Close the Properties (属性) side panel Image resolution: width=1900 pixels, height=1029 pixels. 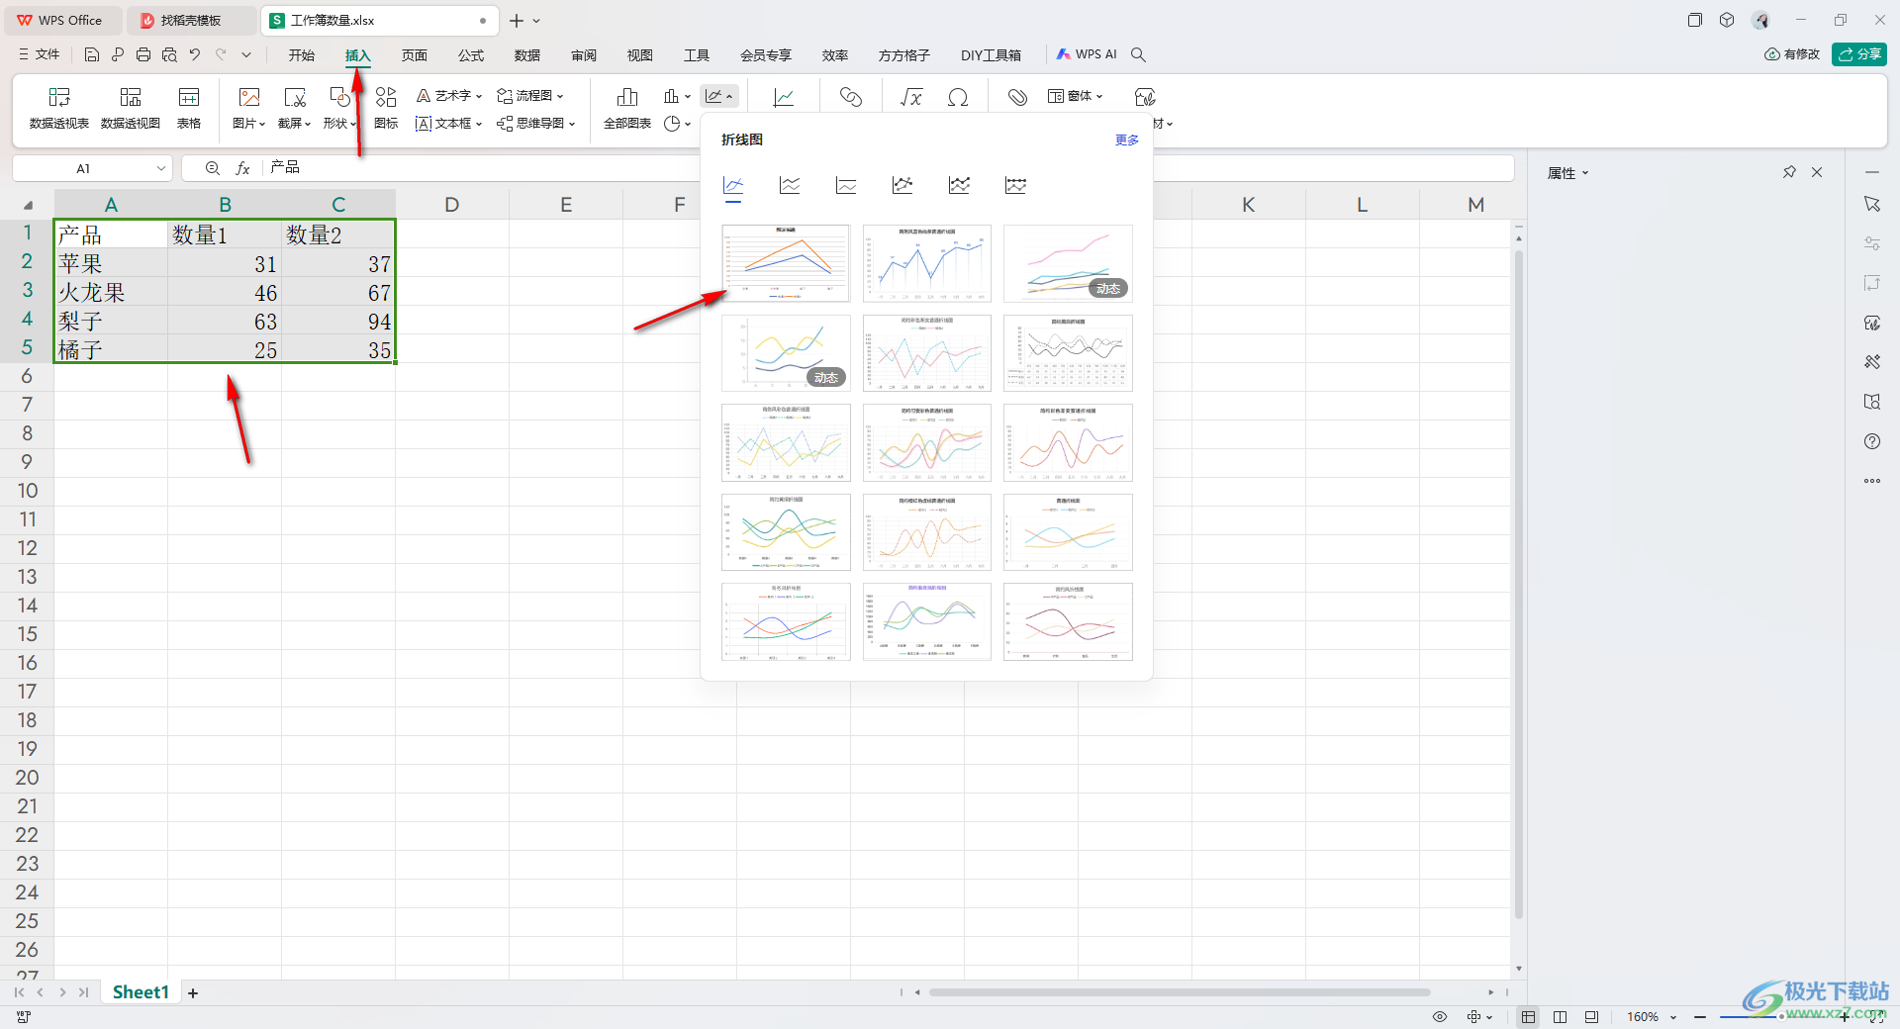point(1817,172)
